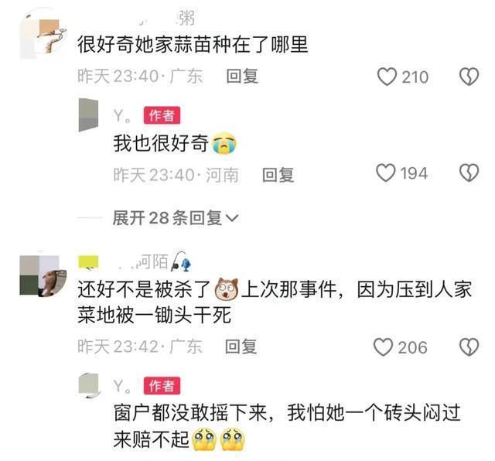Screen dimensions: 495x461
Task: Tap username Y。on first author reply
Action: pyautogui.click(x=122, y=116)
